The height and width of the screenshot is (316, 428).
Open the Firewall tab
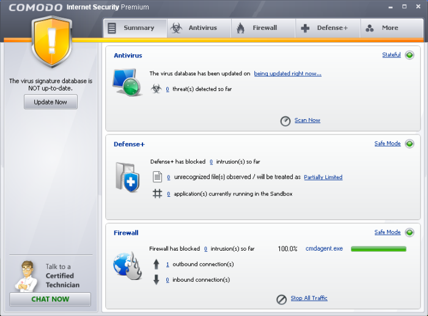coord(263,28)
